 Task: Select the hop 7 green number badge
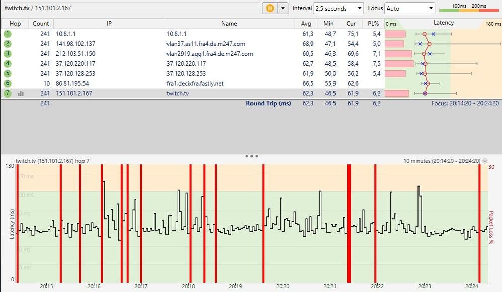7,93
